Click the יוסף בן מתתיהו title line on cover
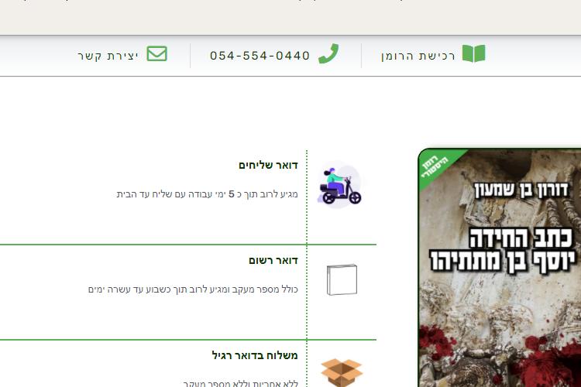Screen dimensions: 581x387 pos(503,261)
